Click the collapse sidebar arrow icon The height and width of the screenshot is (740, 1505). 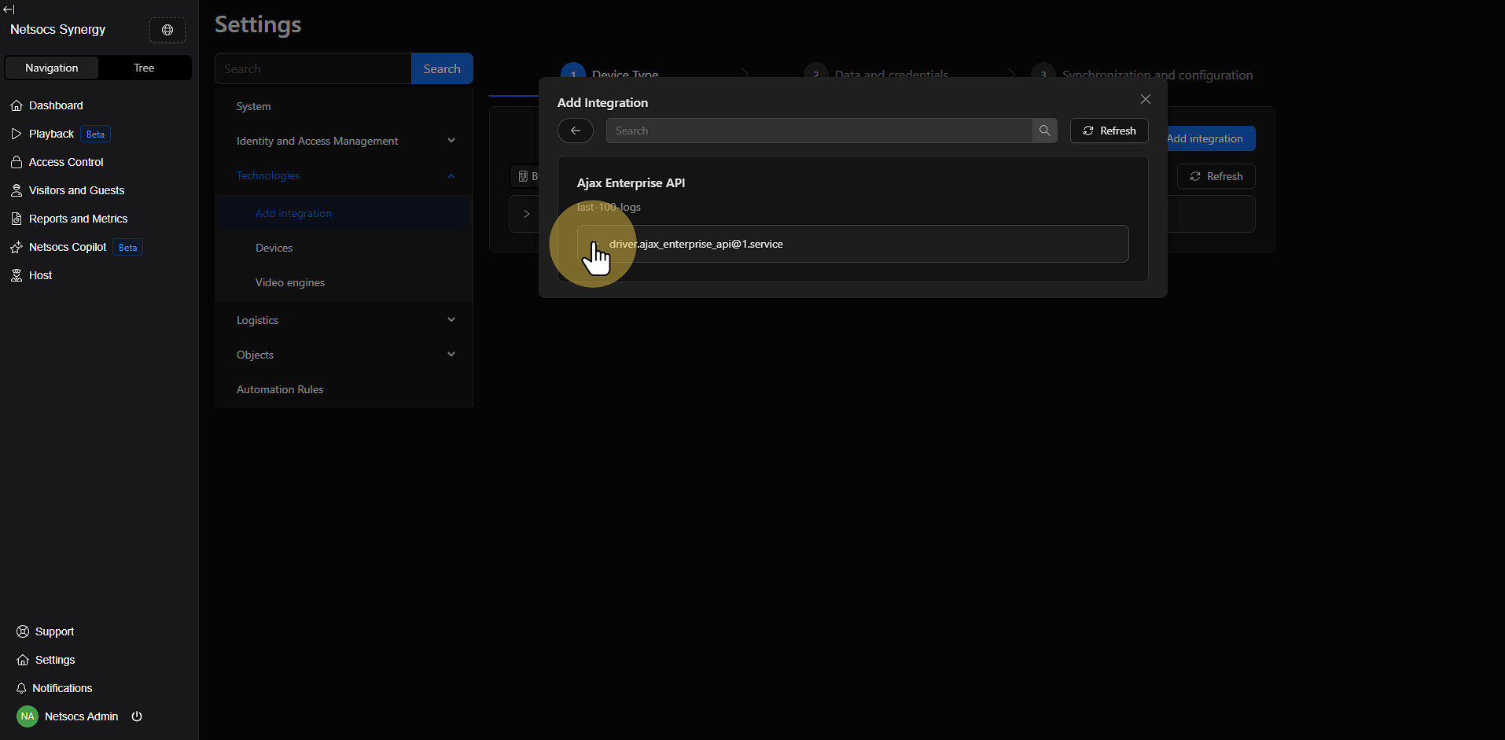point(9,9)
